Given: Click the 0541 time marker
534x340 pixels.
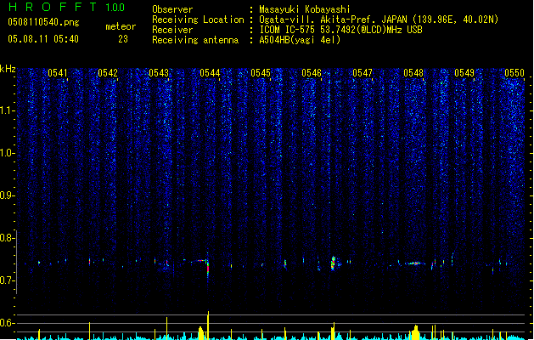Looking at the screenshot, I should (58, 73).
